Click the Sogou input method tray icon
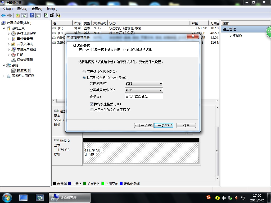This screenshot has height=203, width=271. click(x=209, y=197)
